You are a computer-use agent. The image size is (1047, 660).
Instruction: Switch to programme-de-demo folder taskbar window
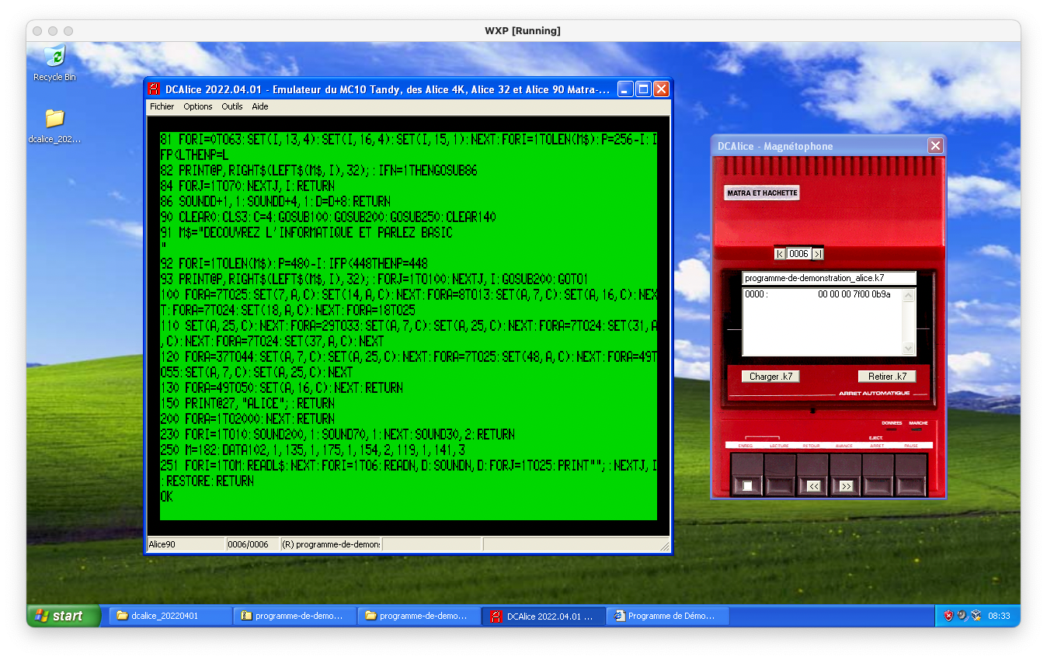[419, 616]
